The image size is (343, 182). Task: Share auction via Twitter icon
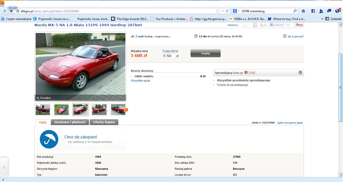click(255, 25)
